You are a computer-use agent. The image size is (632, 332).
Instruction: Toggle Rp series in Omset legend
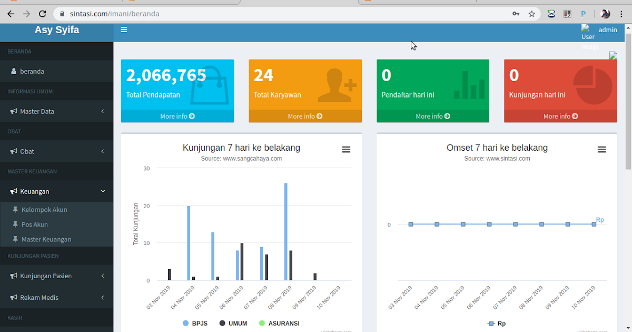pos(497,323)
